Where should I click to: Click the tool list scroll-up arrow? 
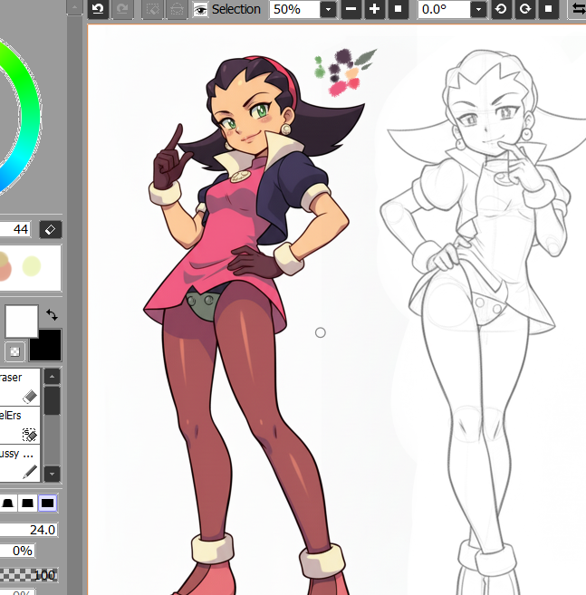pos(52,377)
